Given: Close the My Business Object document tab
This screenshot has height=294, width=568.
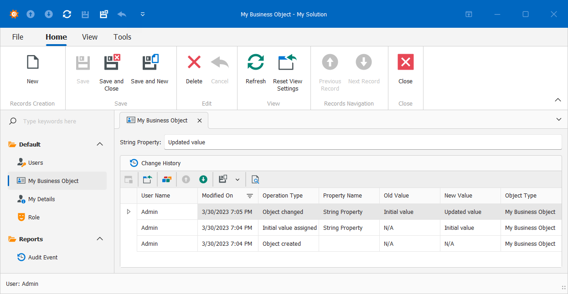Looking at the screenshot, I should click(x=199, y=121).
